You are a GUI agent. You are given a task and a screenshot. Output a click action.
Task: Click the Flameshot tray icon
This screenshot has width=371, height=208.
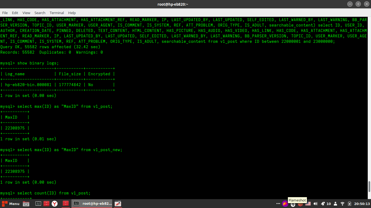(x=285, y=204)
